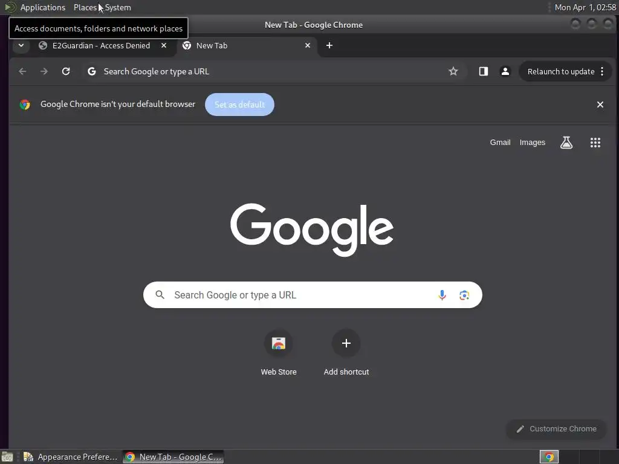The image size is (619, 464).
Task: Open Search Labs flask icon
Action: point(566,143)
